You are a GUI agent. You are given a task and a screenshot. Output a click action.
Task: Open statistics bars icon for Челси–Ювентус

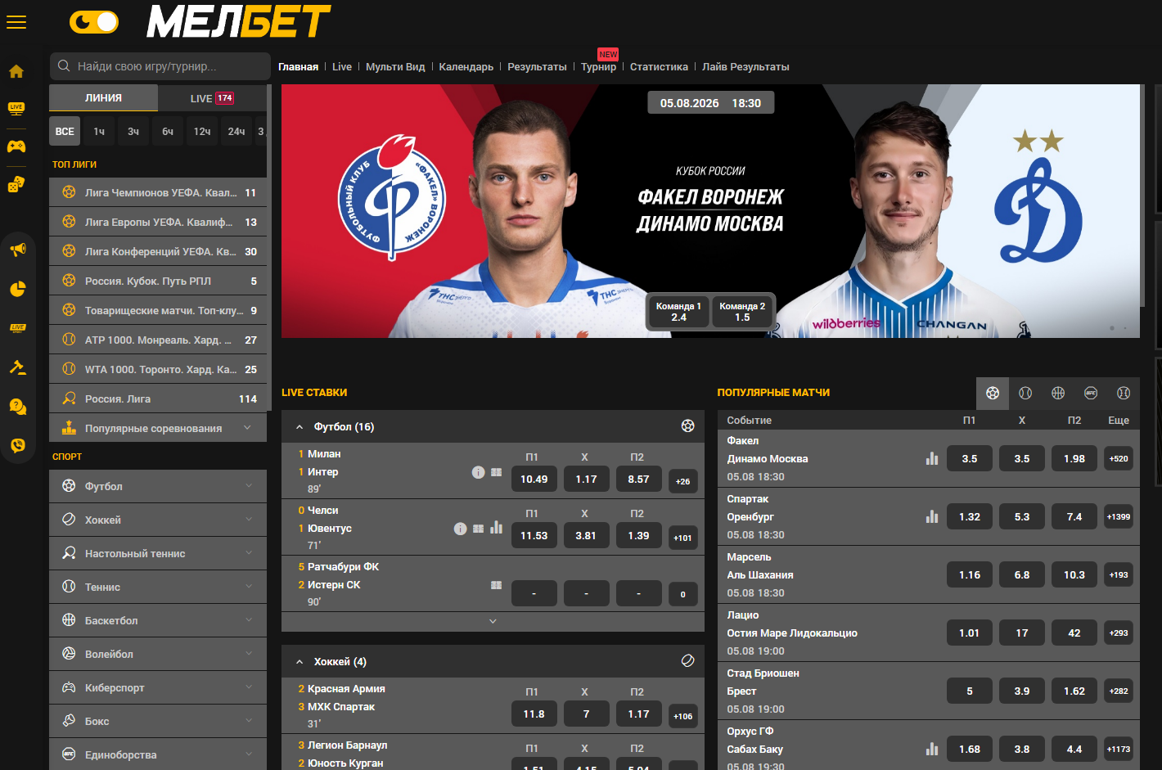coord(496,528)
